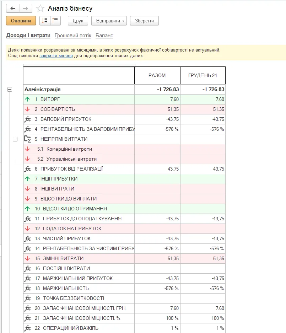Click the Друк button
Screen dimensions: 286x333
tap(78, 21)
